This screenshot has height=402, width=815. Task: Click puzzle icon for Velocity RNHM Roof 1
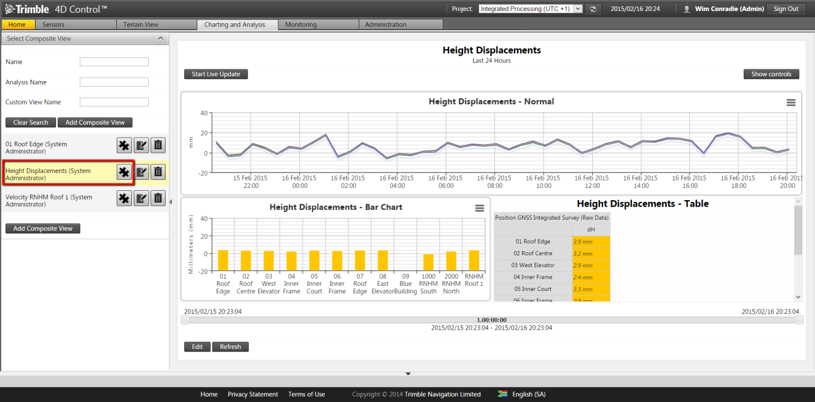[124, 198]
